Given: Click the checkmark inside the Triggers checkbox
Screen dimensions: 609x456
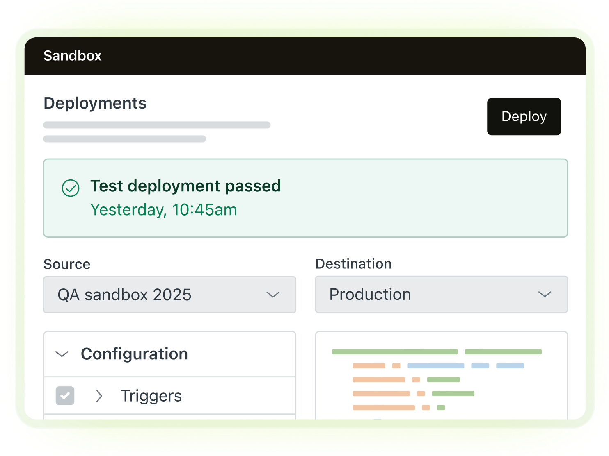Looking at the screenshot, I should coord(65,396).
